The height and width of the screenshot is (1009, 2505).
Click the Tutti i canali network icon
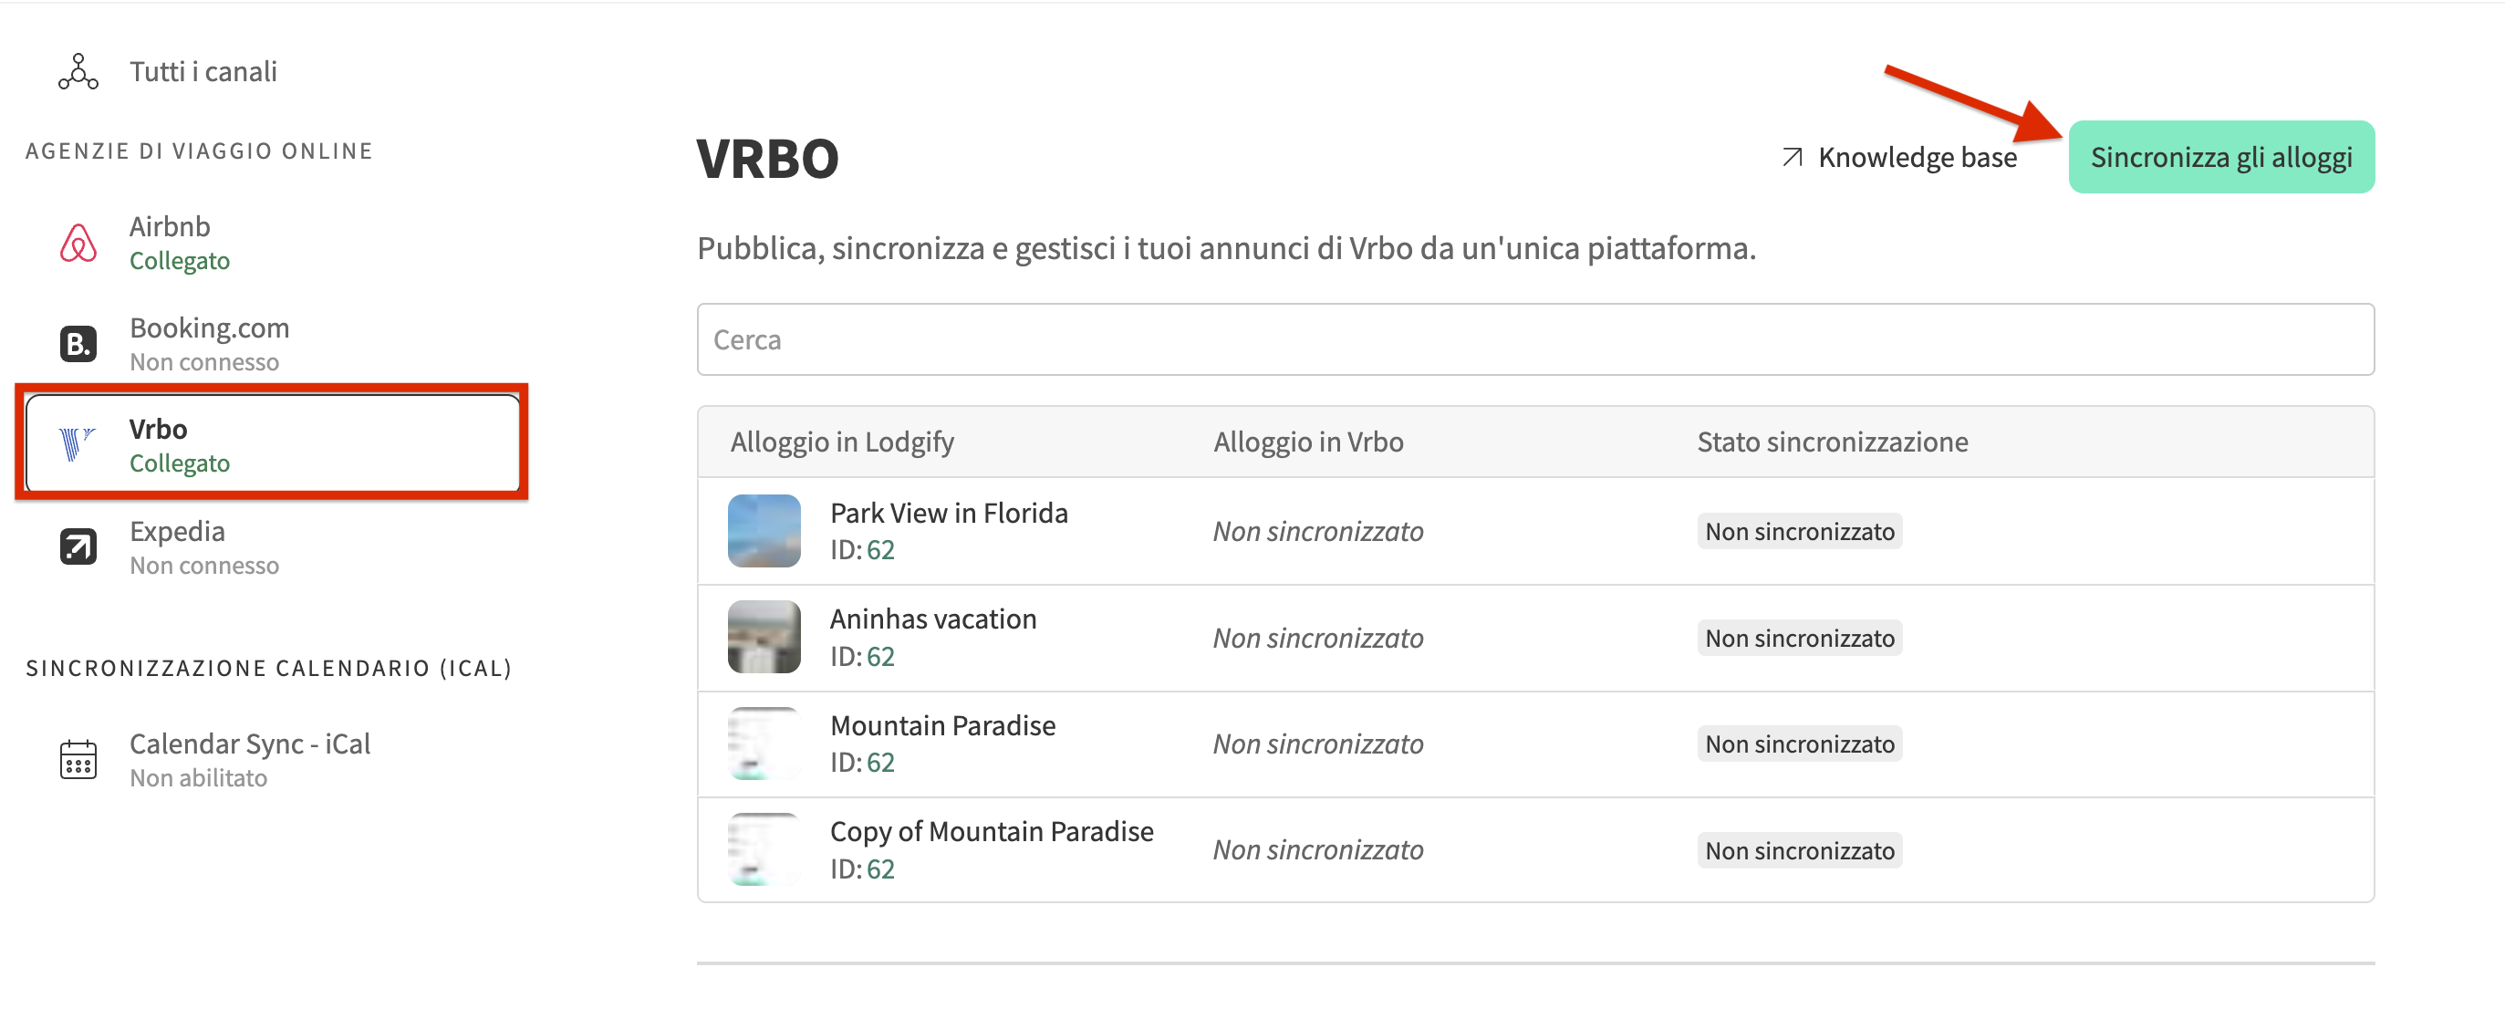(x=78, y=72)
